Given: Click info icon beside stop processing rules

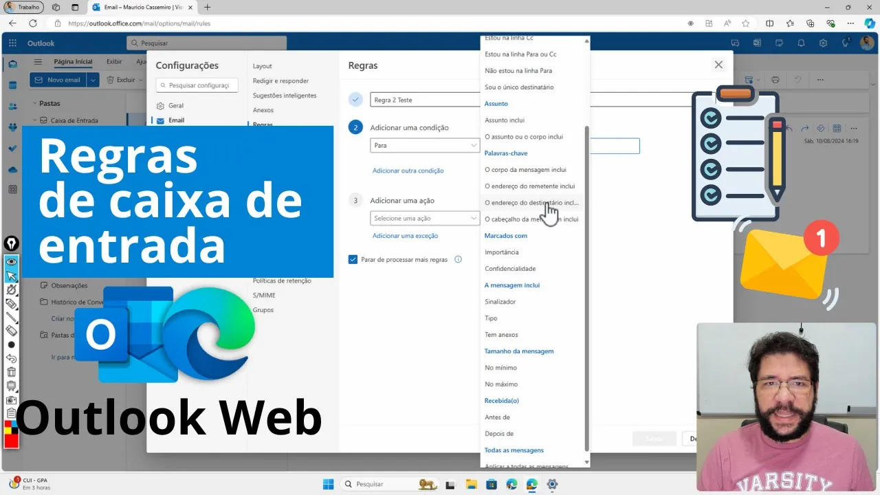Looking at the screenshot, I should click(x=459, y=260).
